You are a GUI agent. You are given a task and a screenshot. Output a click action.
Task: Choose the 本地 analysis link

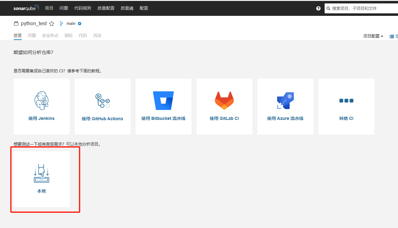[41, 191]
